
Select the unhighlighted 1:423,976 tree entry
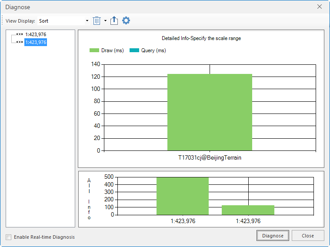[x=36, y=34]
